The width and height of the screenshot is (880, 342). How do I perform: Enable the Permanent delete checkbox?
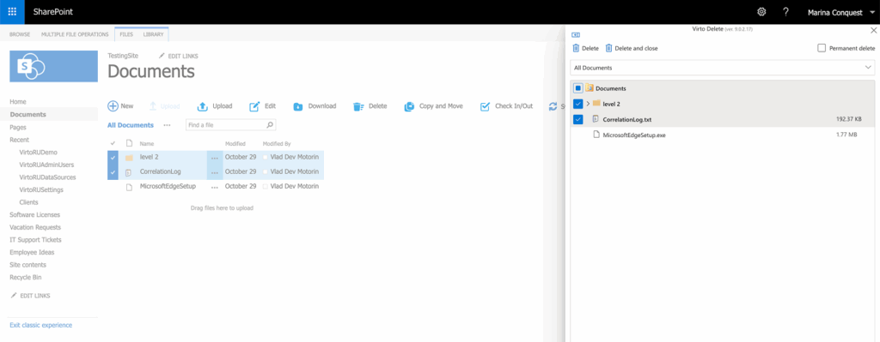pyautogui.click(x=822, y=48)
